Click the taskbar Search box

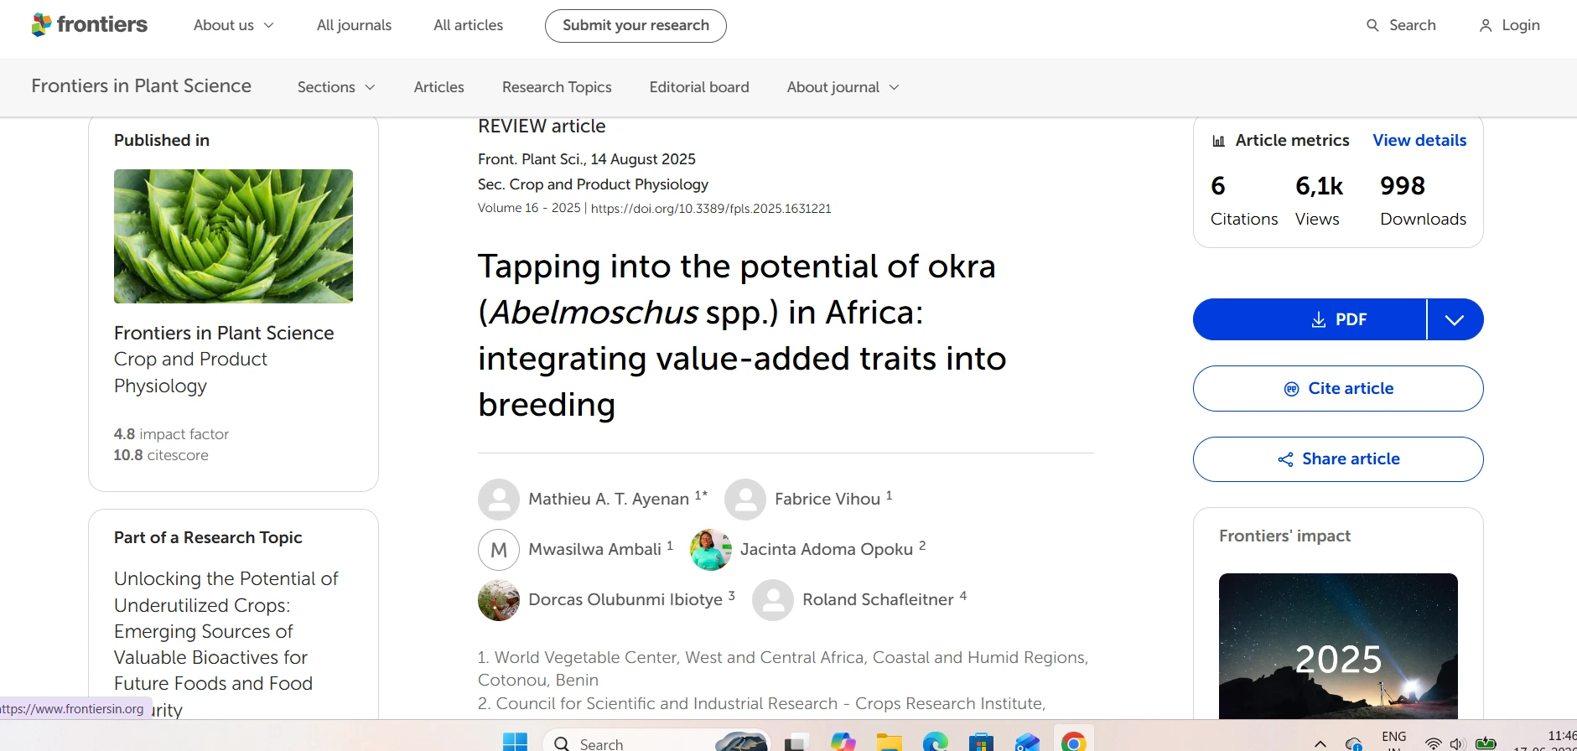coord(656,742)
